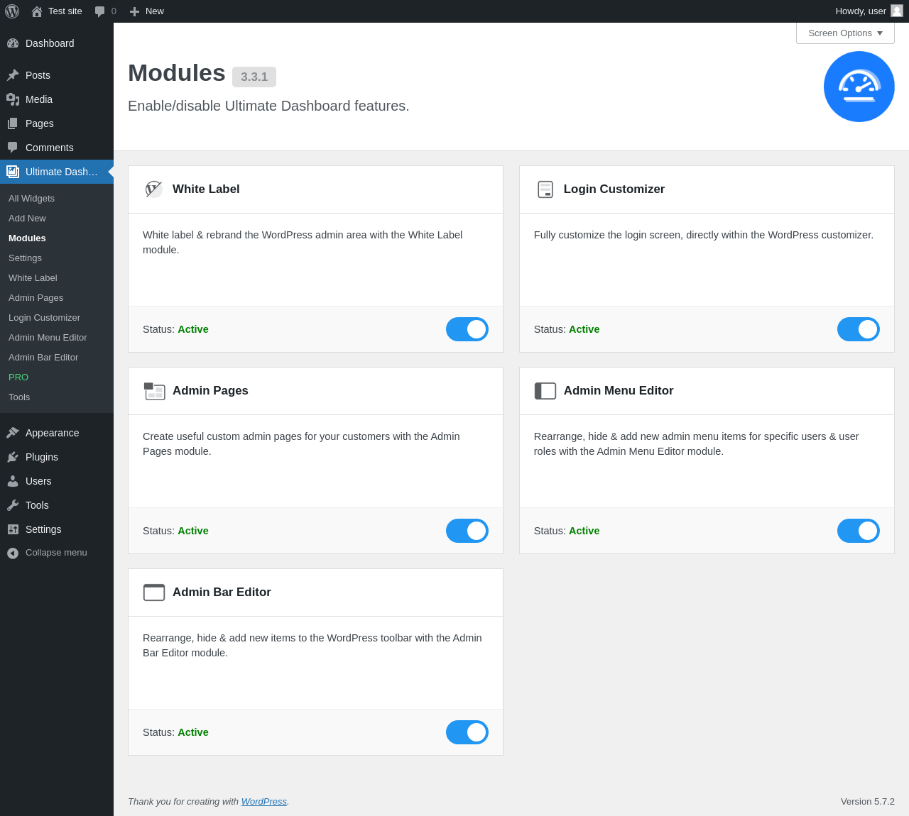Screen dimensions: 909x816
Task: Click the Settings sliders icon in the sidebar
Action: (13, 529)
